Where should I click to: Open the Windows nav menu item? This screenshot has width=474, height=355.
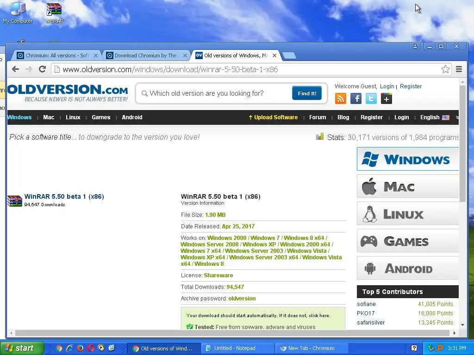pos(19,117)
